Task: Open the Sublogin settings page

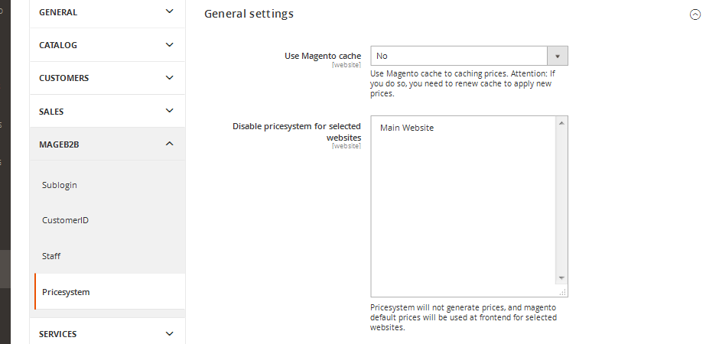Action: click(x=59, y=185)
